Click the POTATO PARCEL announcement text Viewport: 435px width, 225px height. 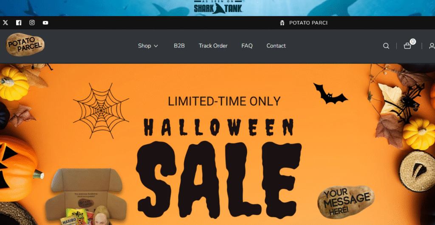[x=308, y=23]
